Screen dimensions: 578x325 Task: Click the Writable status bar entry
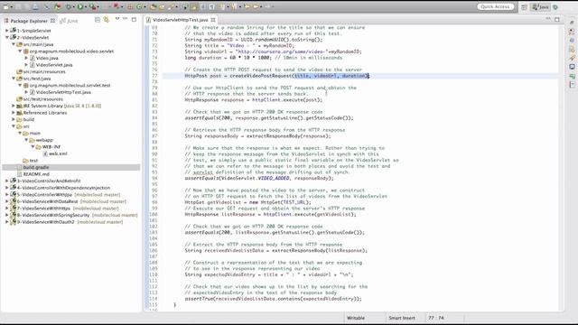point(356,318)
